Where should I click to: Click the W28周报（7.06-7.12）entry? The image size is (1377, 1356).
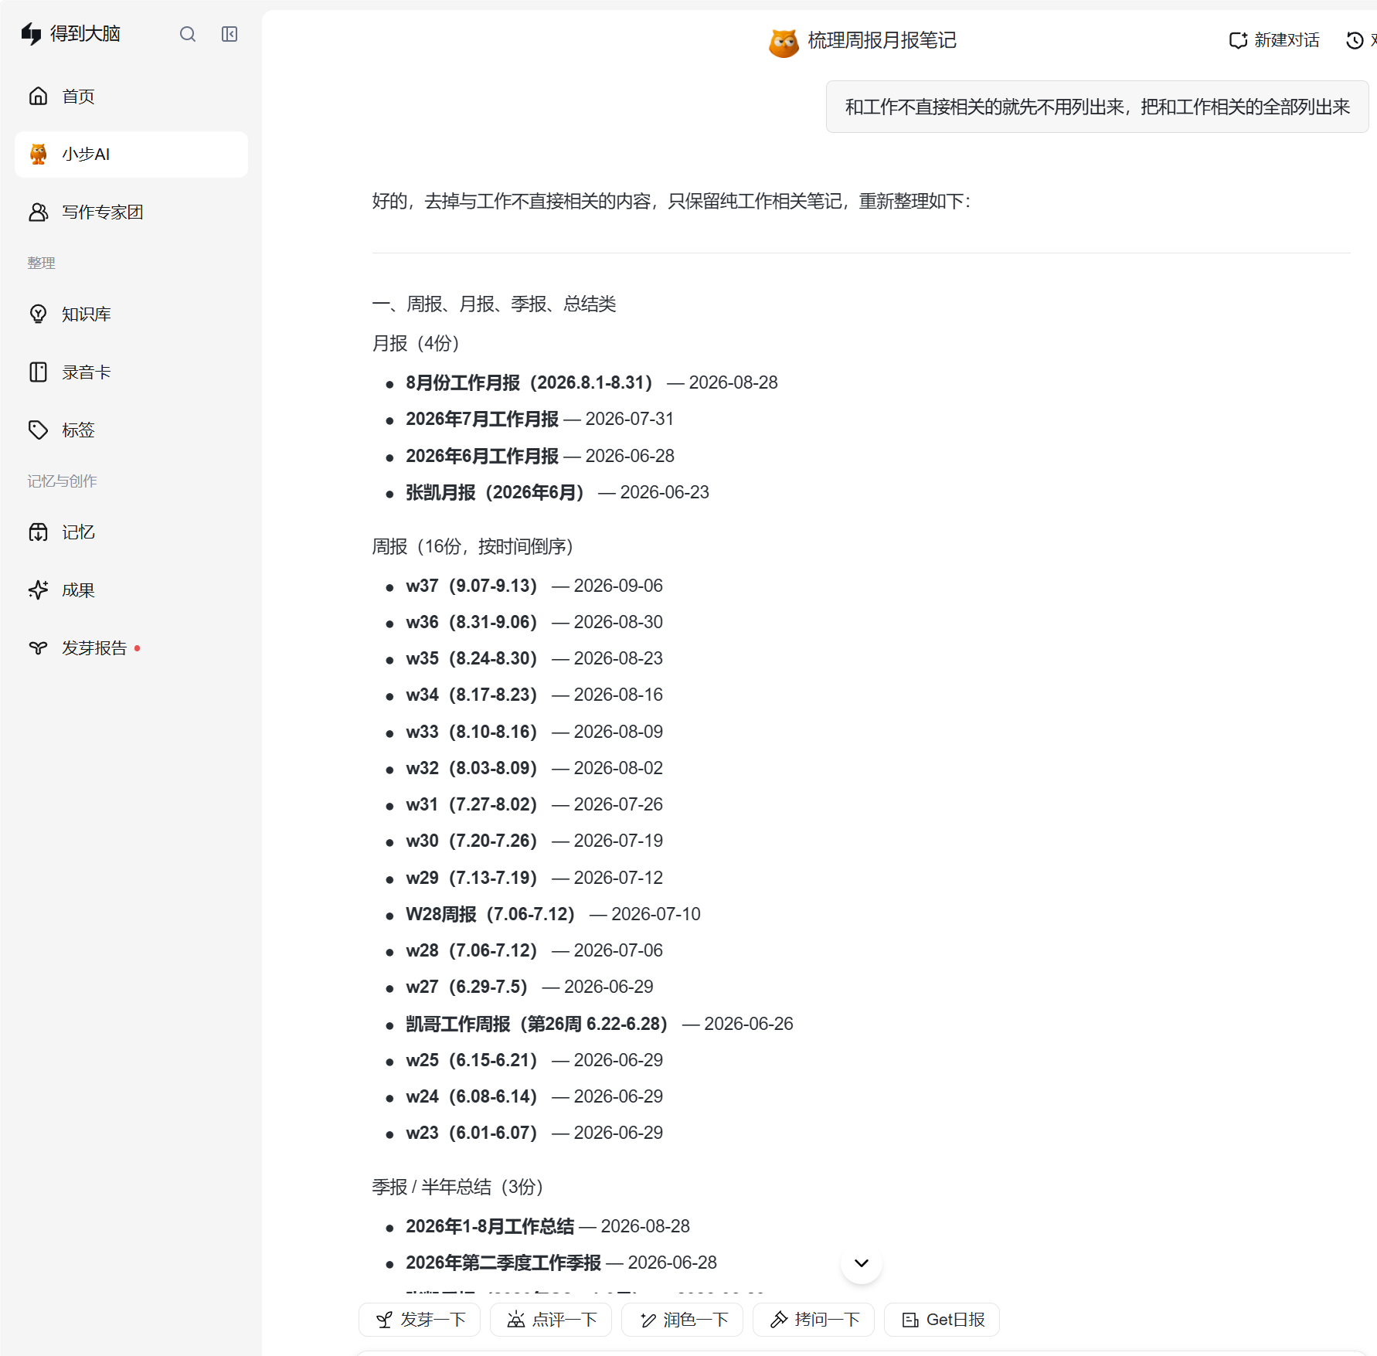553,914
